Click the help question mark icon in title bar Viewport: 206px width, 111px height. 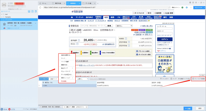coord(193,3)
